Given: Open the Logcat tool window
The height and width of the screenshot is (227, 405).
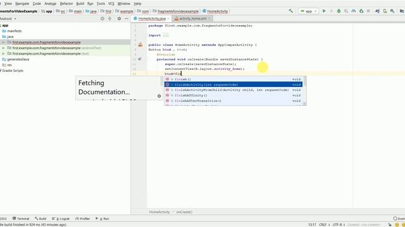Looking at the screenshot, I should 61,219.
